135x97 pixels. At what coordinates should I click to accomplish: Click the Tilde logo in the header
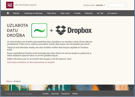[10, 5]
